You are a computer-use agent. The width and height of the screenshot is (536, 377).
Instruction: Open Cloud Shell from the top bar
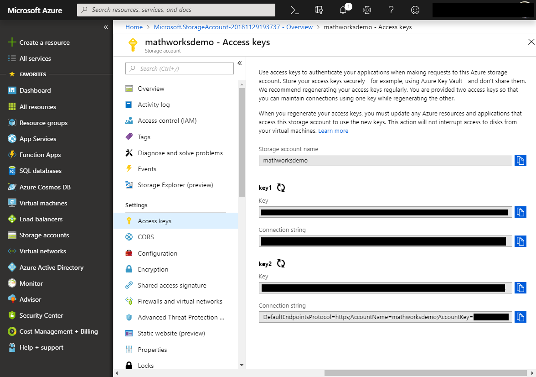pos(295,10)
